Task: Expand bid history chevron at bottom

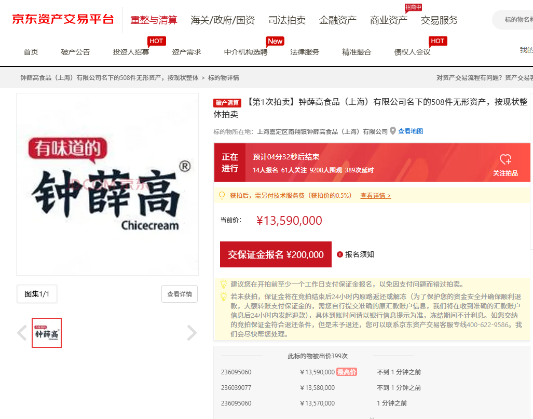Action: pyautogui.click(x=372, y=417)
